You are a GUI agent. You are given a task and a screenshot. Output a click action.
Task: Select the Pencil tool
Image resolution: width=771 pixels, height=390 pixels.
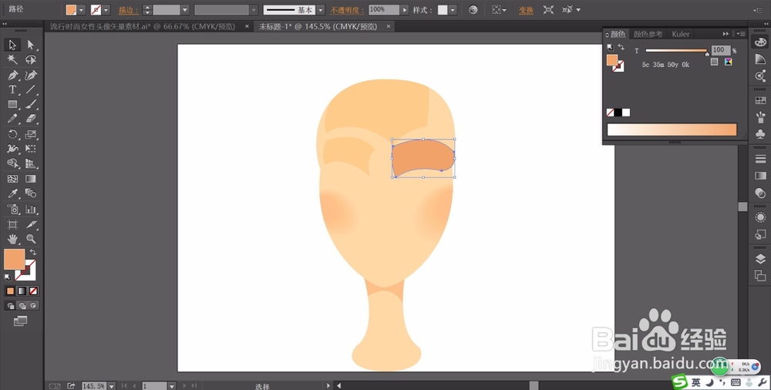click(x=12, y=119)
